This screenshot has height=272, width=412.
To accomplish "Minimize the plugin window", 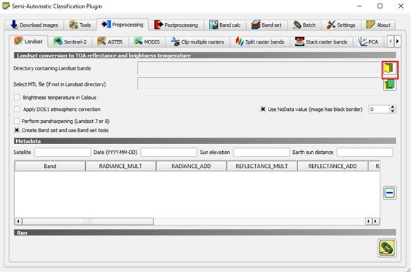I will pyautogui.click(x=359, y=6).
